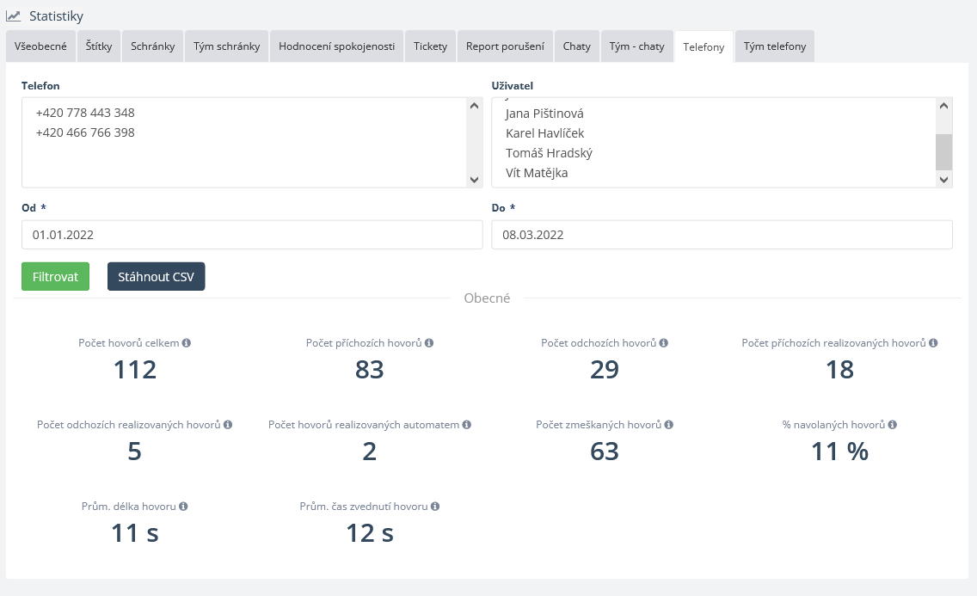Open the Tým telefony tab
Image resolution: width=977 pixels, height=596 pixels.
775,46
